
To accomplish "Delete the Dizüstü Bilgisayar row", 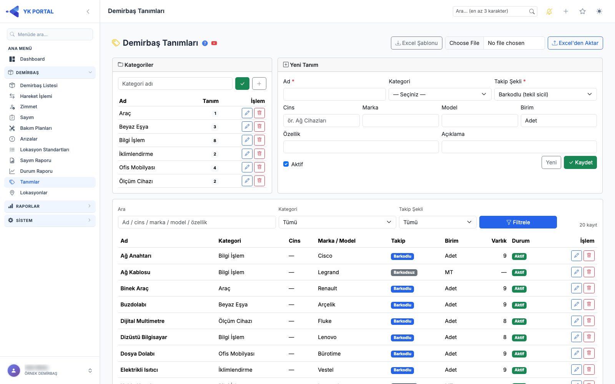I will click(589, 337).
